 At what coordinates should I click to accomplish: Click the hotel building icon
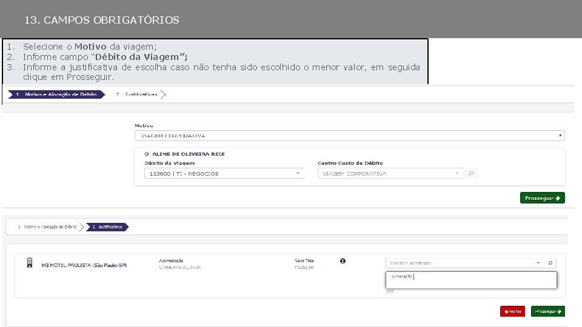pyautogui.click(x=30, y=262)
